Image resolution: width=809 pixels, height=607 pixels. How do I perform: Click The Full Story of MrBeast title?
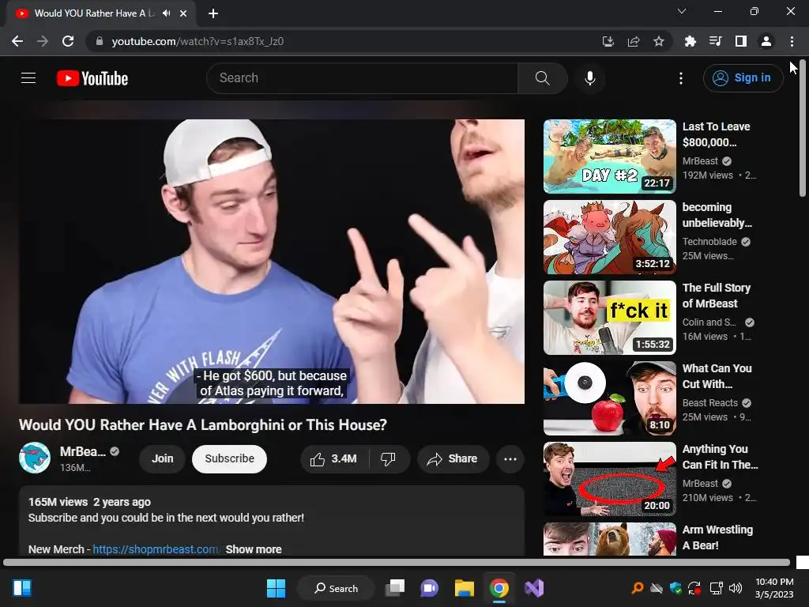[x=716, y=296]
